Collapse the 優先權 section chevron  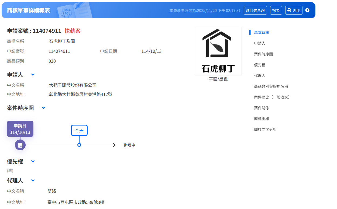(33, 161)
